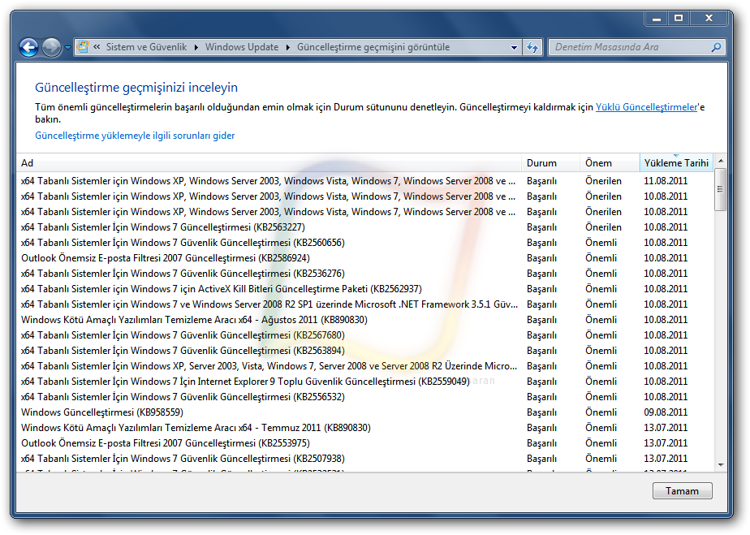750x535 pixels.
Task: Click the Tamam button
Action: (x=682, y=491)
